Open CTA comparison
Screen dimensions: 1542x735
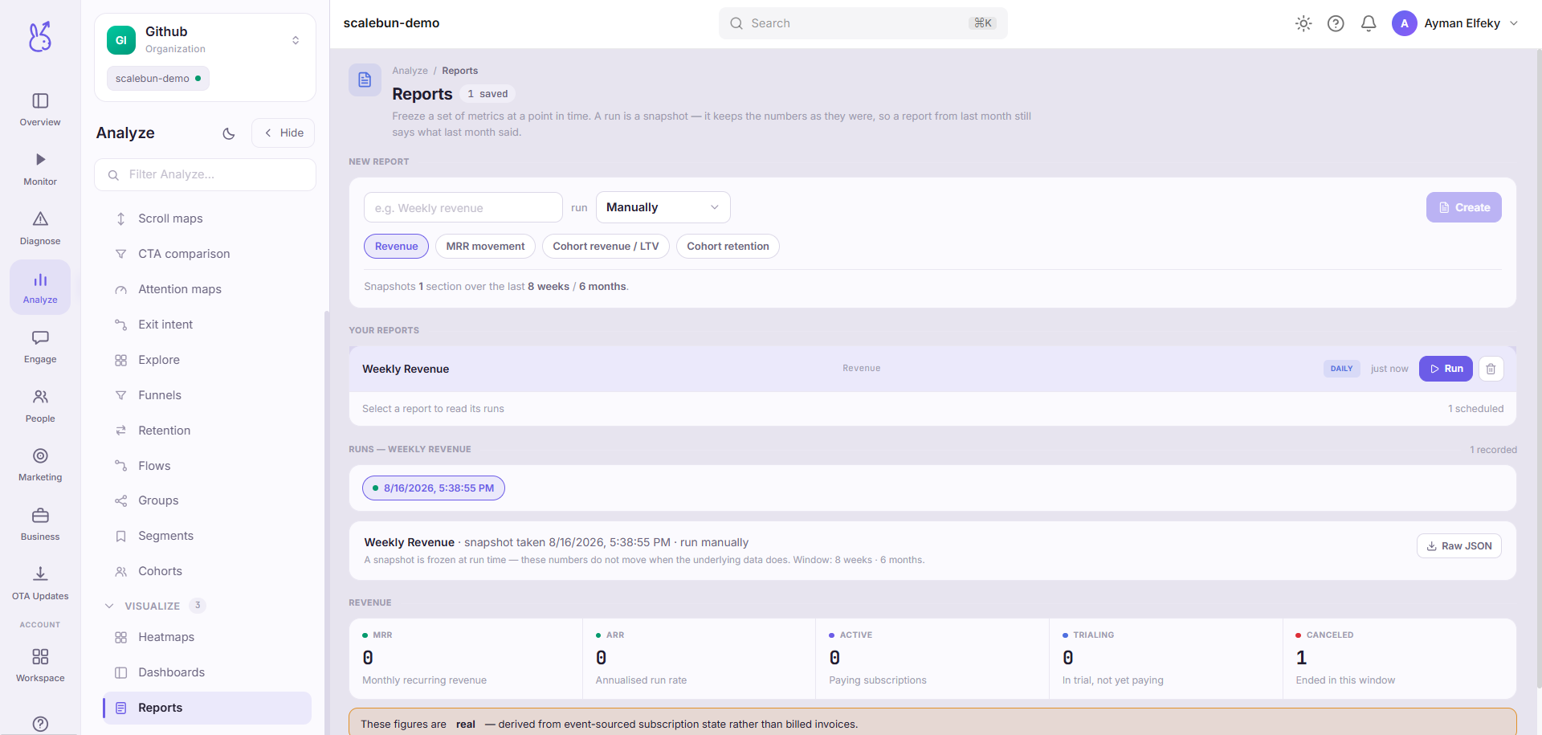[207, 254]
